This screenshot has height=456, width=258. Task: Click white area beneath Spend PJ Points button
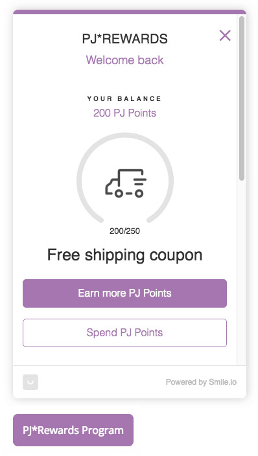(x=124, y=356)
